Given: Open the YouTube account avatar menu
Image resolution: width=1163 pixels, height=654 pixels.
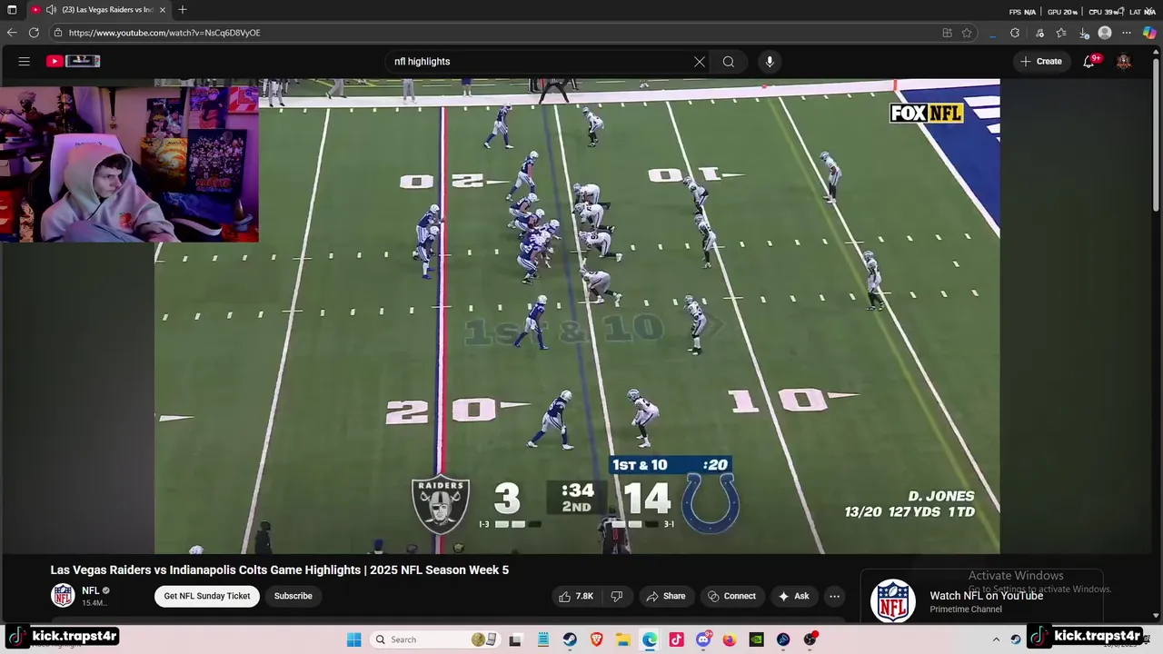Looking at the screenshot, I should (x=1124, y=62).
